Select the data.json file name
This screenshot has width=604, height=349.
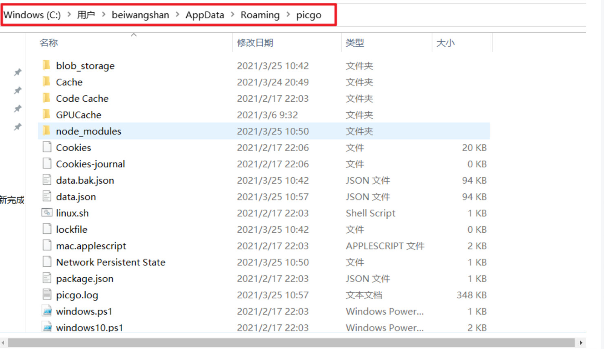76,197
